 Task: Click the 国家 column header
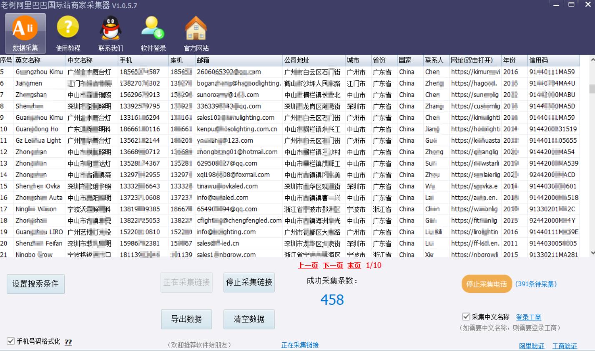click(x=410, y=60)
